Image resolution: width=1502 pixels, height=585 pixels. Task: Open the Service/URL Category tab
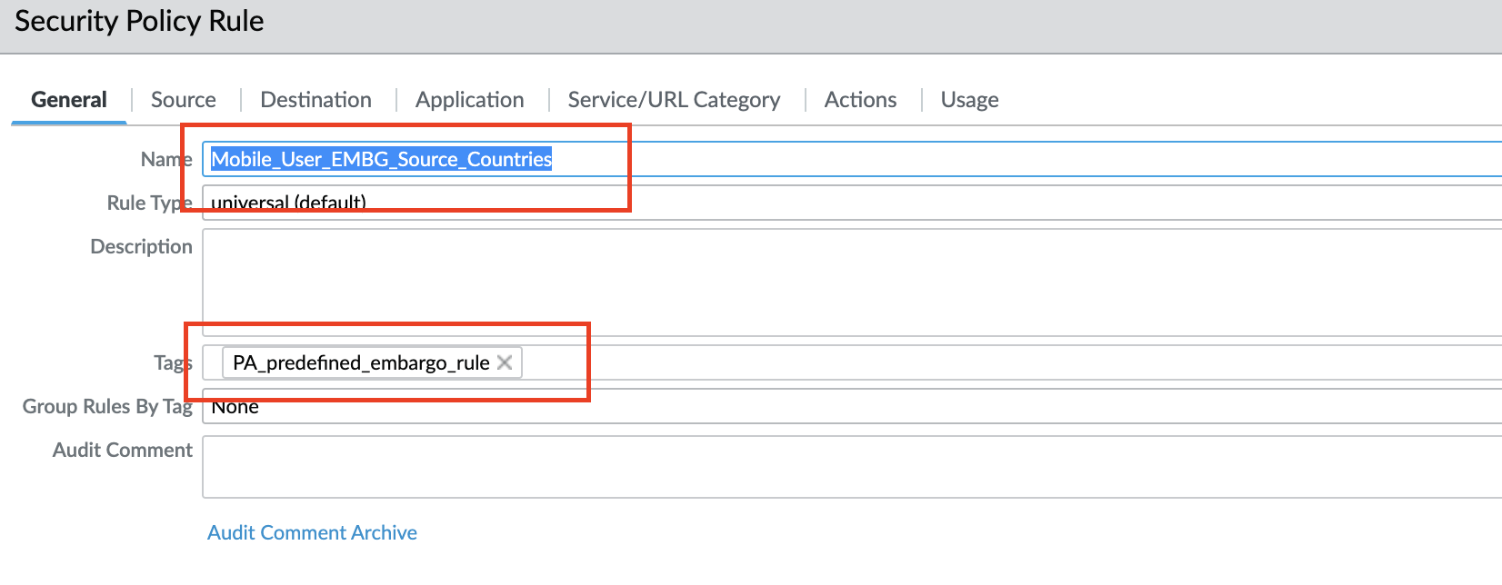[674, 100]
